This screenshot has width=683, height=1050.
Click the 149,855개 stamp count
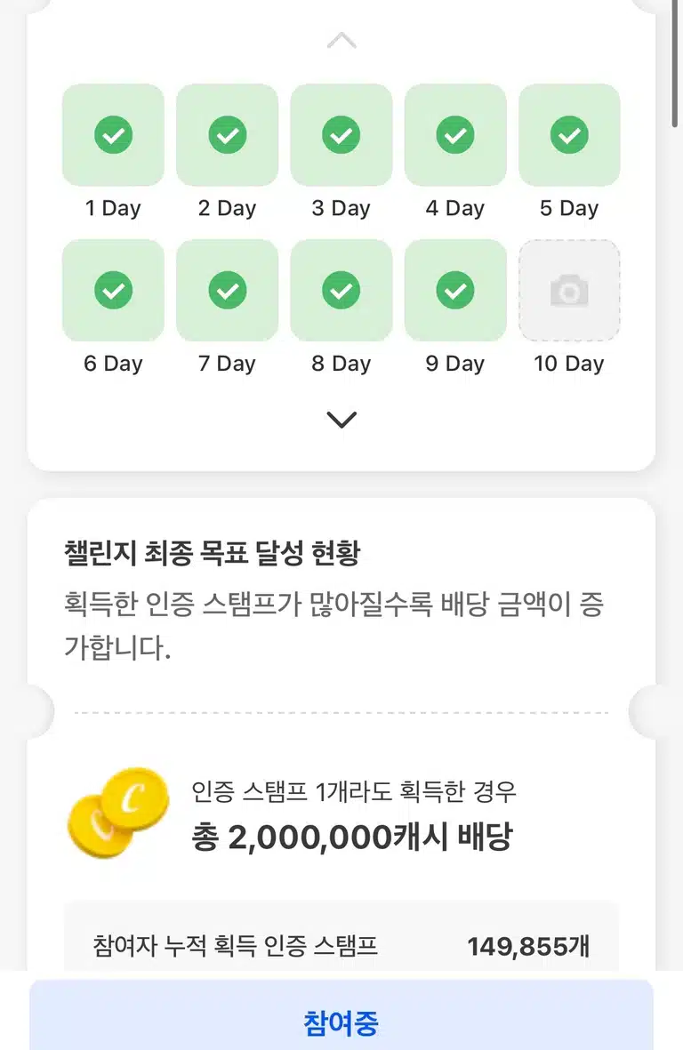point(528,946)
